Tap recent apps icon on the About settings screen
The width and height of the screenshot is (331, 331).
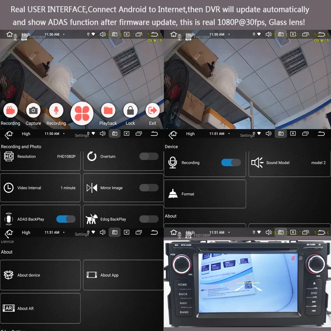(139, 233)
